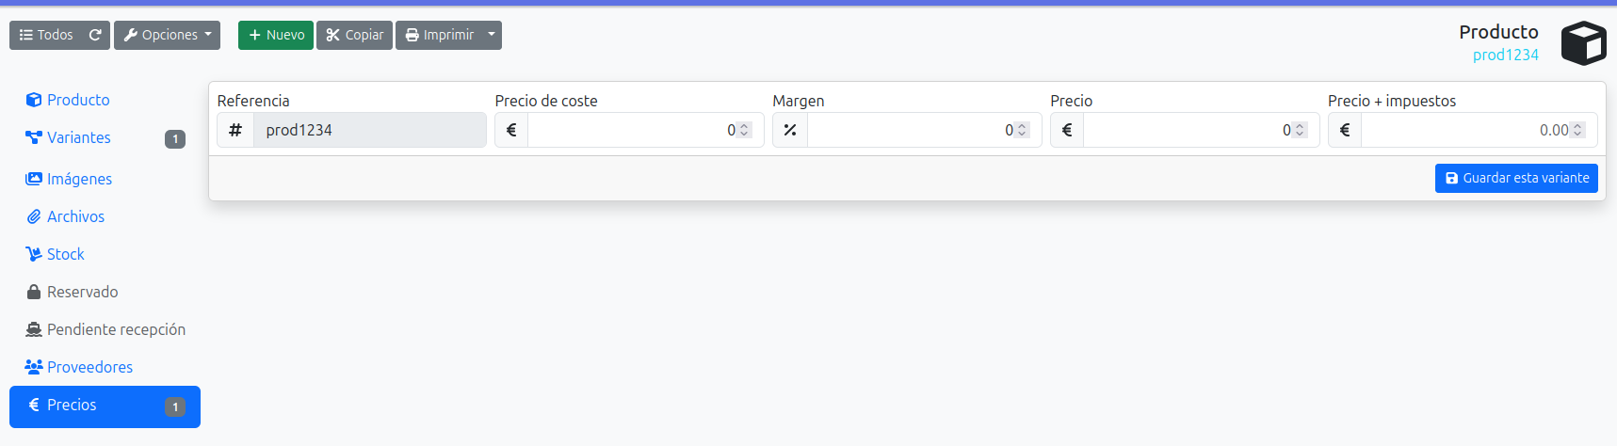The height and width of the screenshot is (446, 1617).
Task: Click the Precios count badge
Action: [175, 406]
